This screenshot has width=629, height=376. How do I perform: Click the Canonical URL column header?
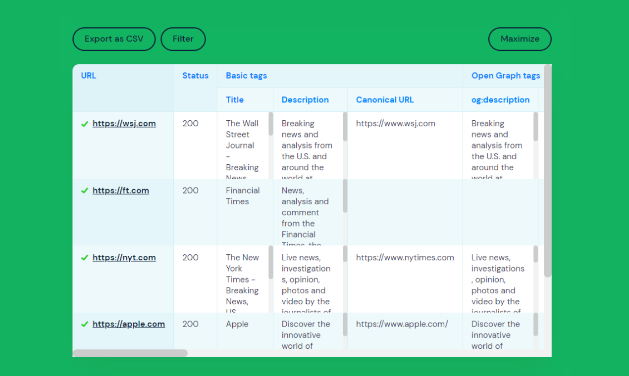[x=405, y=100]
